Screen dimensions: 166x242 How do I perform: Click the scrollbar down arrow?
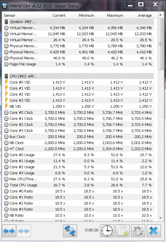[161, 218]
